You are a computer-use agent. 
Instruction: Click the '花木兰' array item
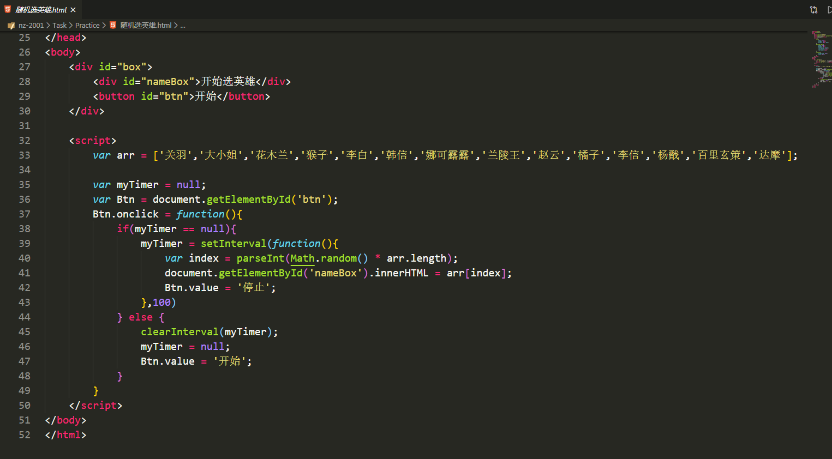coord(272,155)
